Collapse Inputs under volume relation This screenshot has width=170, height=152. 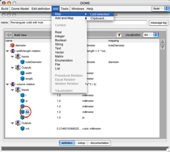click(x=12, y=90)
